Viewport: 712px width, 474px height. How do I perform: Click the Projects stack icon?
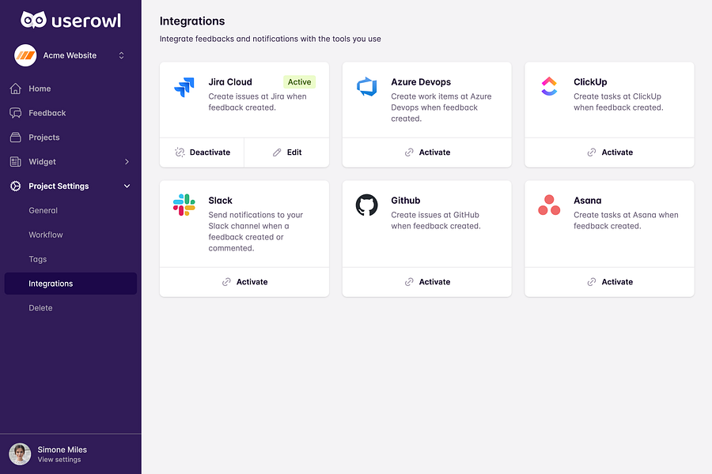(16, 137)
